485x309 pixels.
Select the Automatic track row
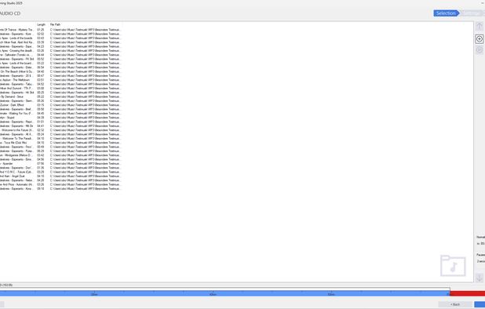pyautogui.click(x=60, y=184)
